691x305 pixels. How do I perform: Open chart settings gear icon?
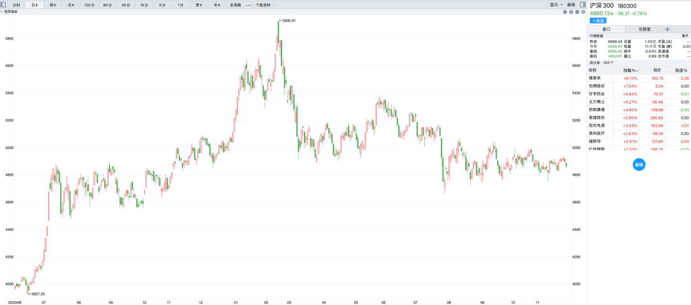[583, 12]
